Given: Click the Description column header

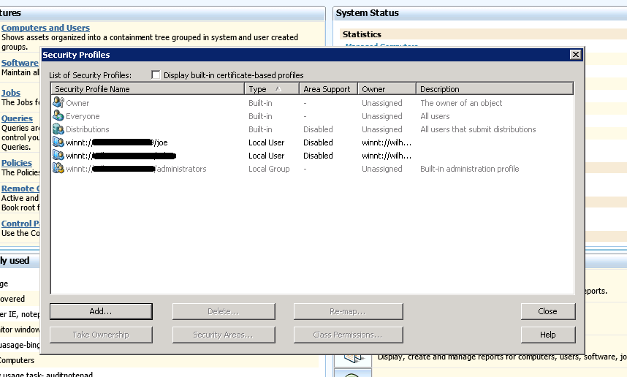Looking at the screenshot, I should click(x=494, y=89).
